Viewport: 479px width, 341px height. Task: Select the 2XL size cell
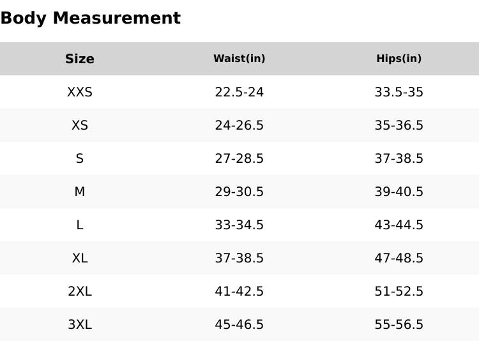80,291
